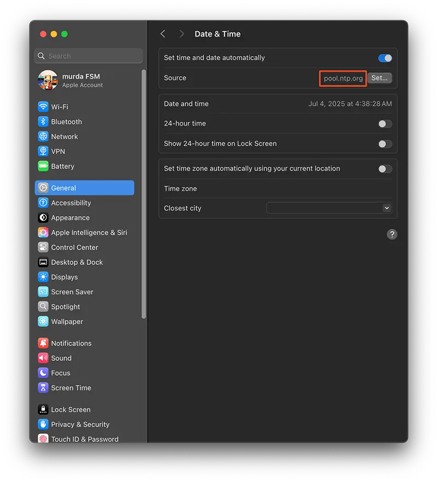Turn on 24-hour time on Lock Screen
The image size is (438, 482).
coord(385,144)
